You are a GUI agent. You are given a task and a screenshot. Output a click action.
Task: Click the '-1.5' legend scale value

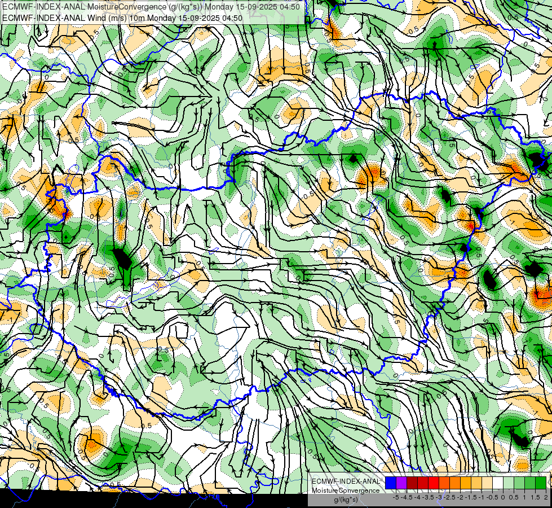pyautogui.click(x=471, y=497)
